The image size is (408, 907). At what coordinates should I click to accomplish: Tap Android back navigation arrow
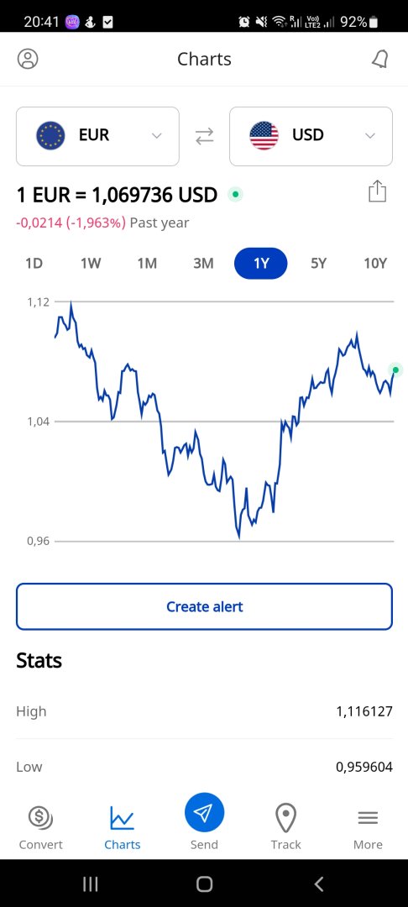pyautogui.click(x=318, y=883)
